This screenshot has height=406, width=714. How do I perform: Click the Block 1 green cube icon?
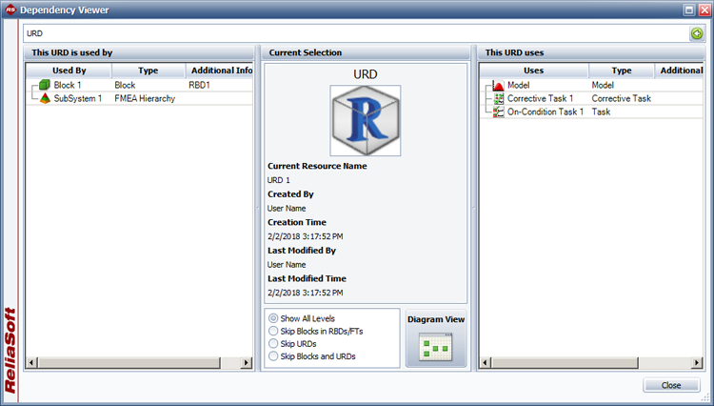[45, 85]
